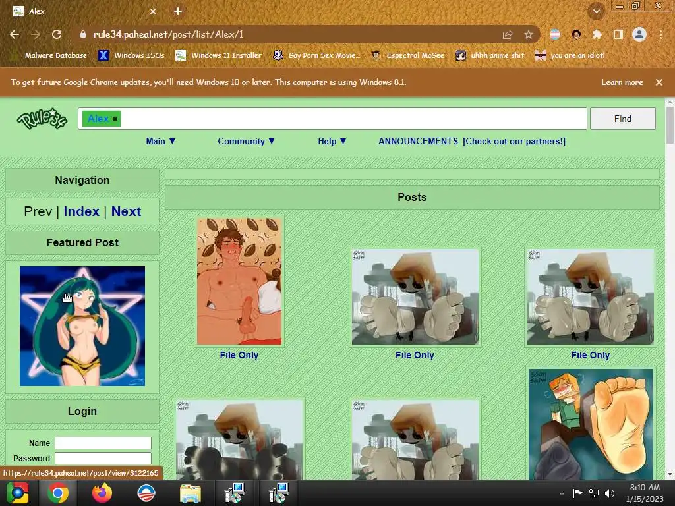
Task: Open File Explorer from the taskbar
Action: 190,493
